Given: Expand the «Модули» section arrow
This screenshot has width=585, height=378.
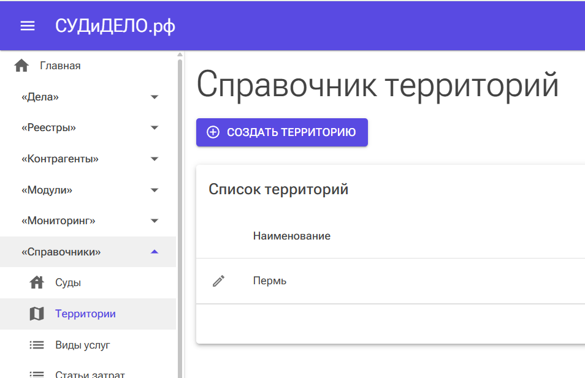Looking at the screenshot, I should (x=155, y=191).
